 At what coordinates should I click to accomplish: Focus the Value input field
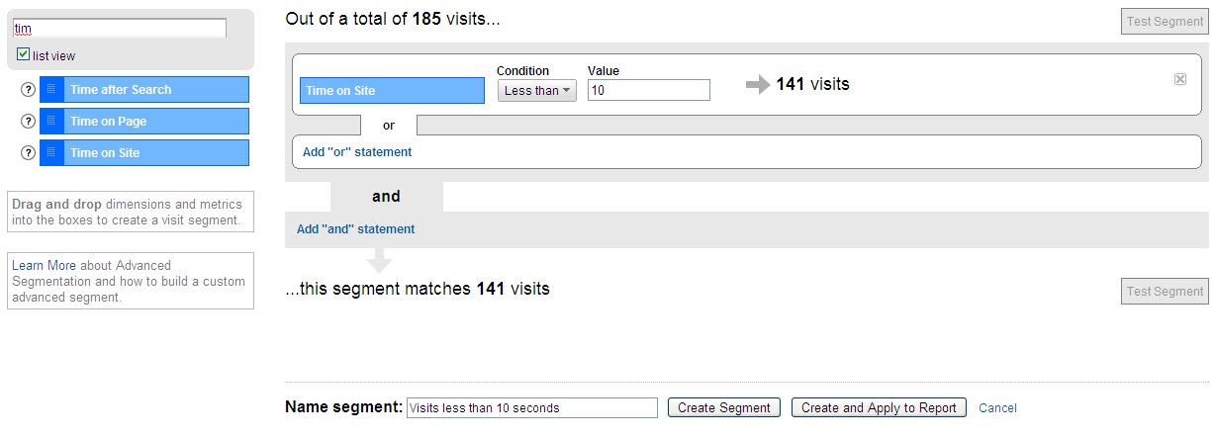coord(648,91)
